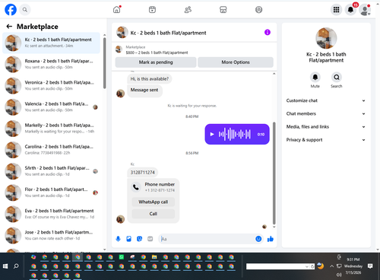380x280 pixels.
Task: Open Veronica's apartment conversation
Action: 51,85
